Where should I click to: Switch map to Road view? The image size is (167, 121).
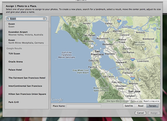141,106
